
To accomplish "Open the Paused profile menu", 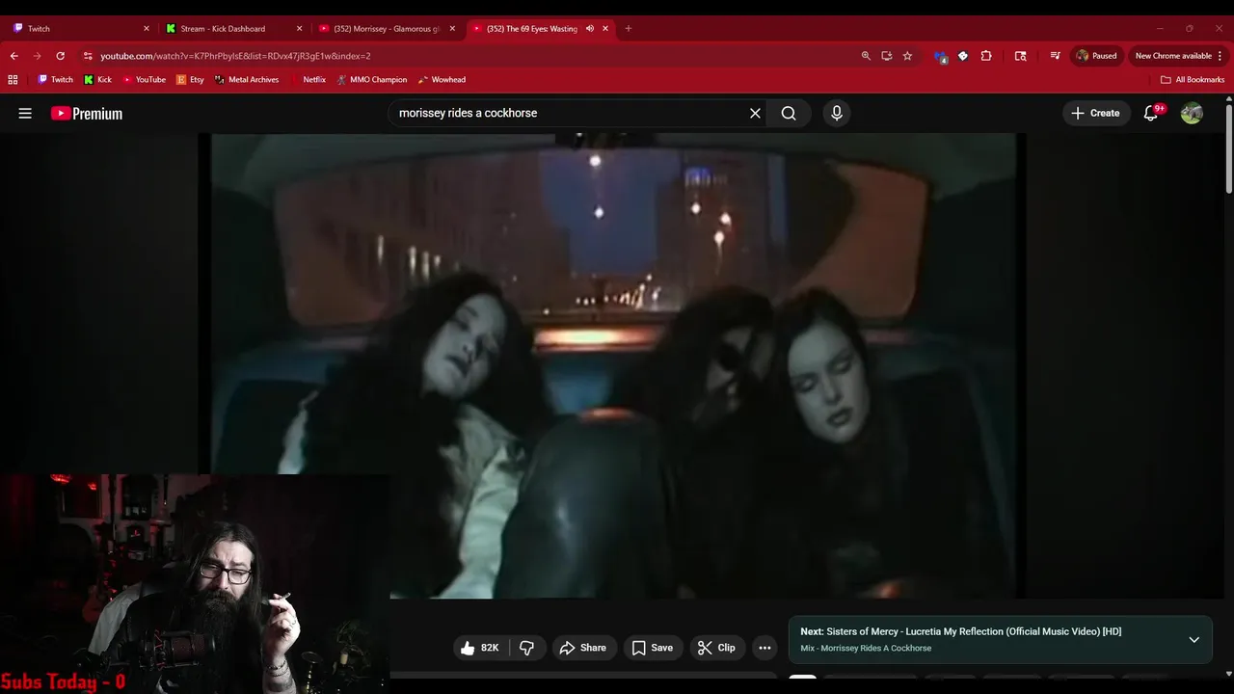I will tap(1097, 56).
